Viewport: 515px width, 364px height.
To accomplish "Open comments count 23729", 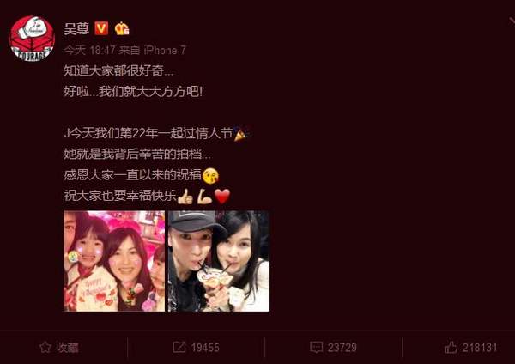I will [342, 348].
